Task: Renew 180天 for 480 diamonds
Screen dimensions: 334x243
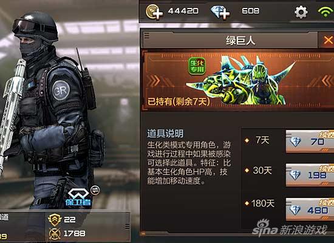Action: coord(310,210)
